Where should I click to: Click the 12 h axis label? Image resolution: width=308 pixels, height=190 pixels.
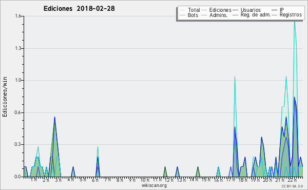(x=169, y=180)
